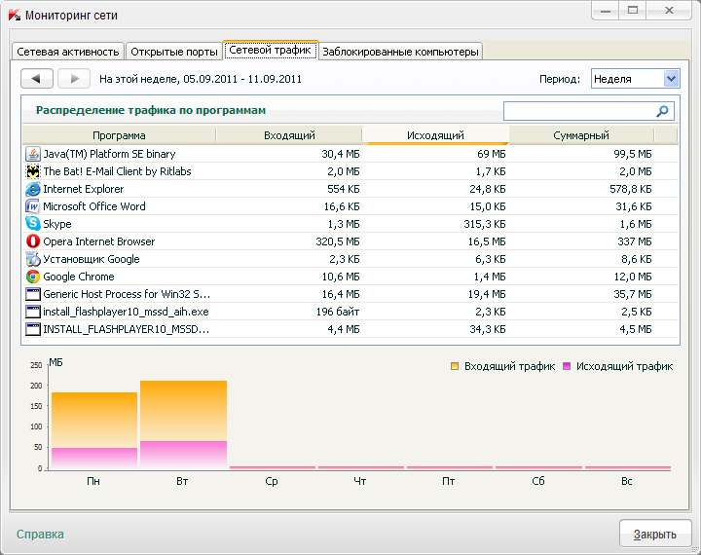Sort by Суммарный column header

580,135
